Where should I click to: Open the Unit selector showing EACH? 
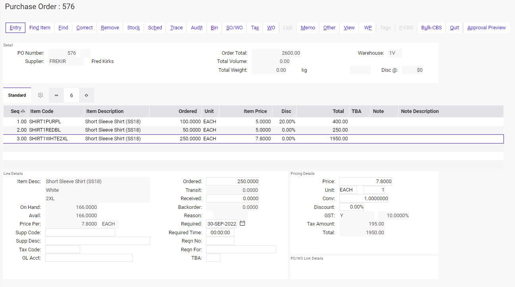pos(348,189)
